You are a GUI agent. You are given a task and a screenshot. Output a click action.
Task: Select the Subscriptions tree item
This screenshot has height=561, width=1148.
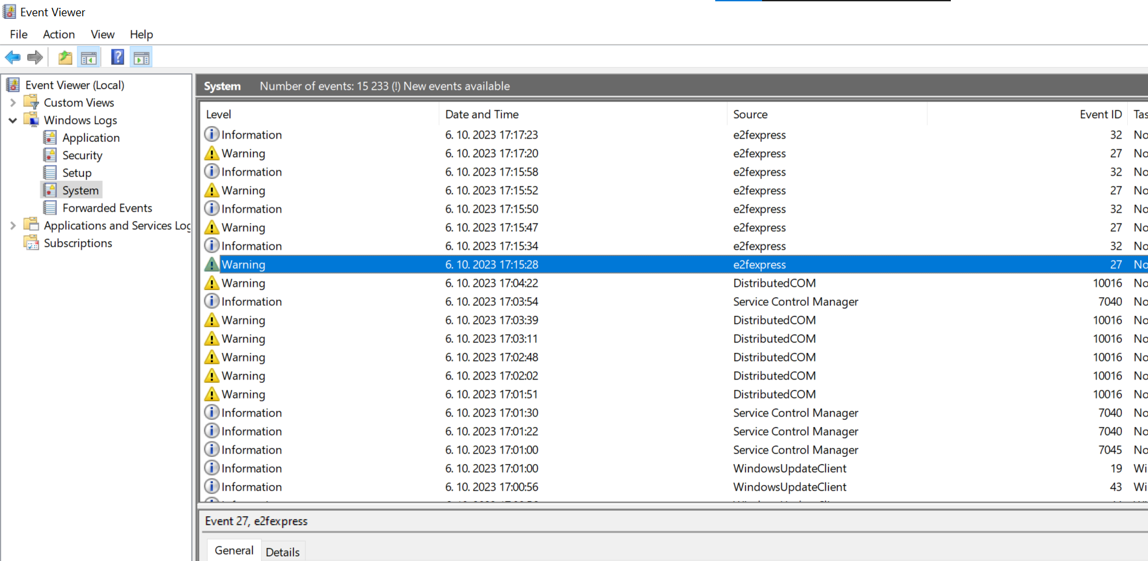77,243
